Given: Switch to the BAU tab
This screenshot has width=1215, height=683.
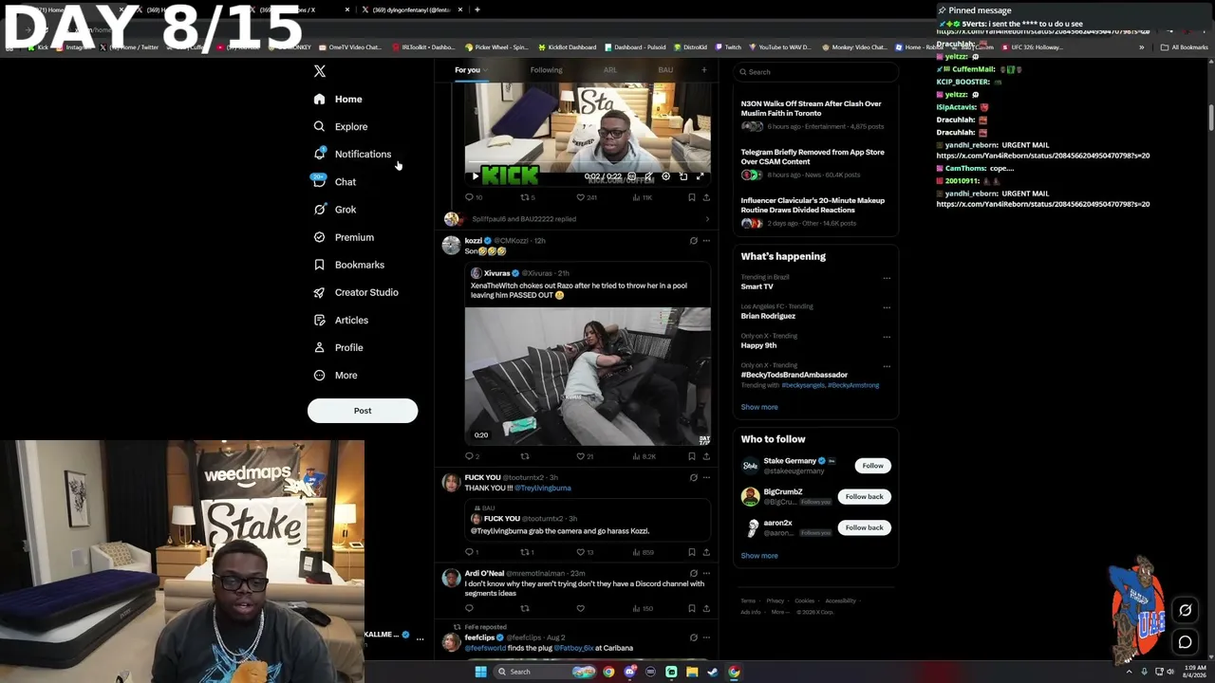Looking at the screenshot, I should point(665,70).
